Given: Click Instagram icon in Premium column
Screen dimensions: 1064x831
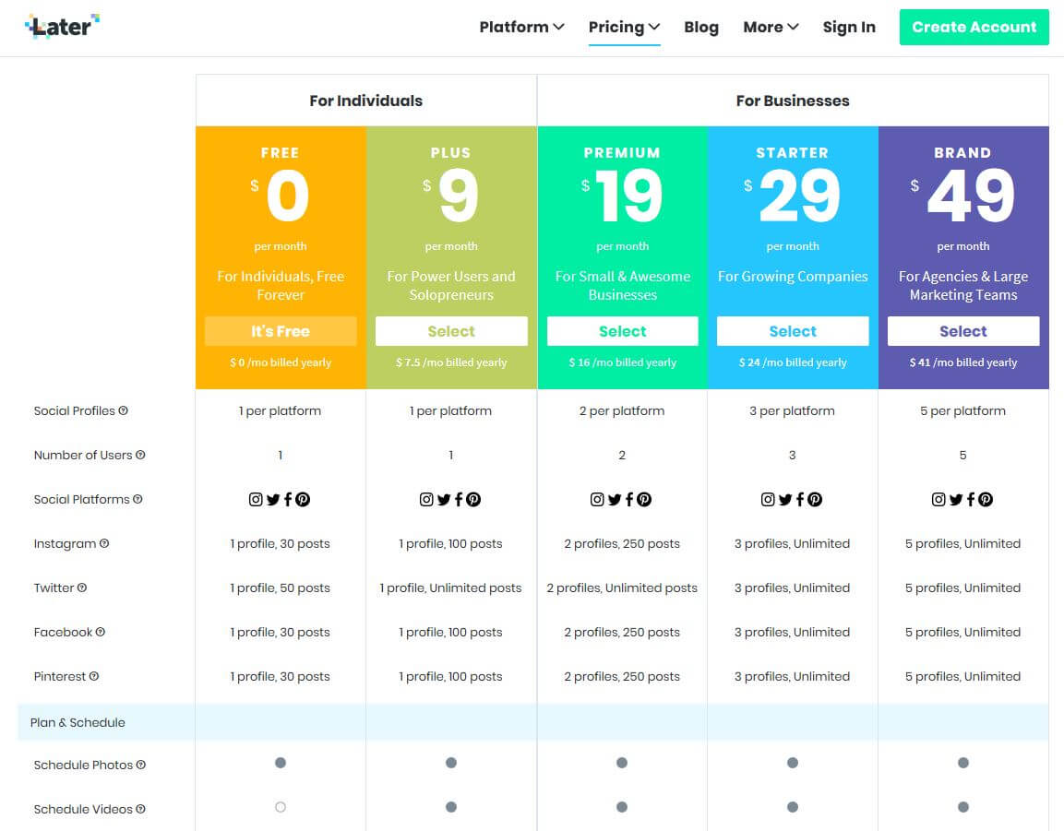Looking at the screenshot, I should pyautogui.click(x=597, y=499).
